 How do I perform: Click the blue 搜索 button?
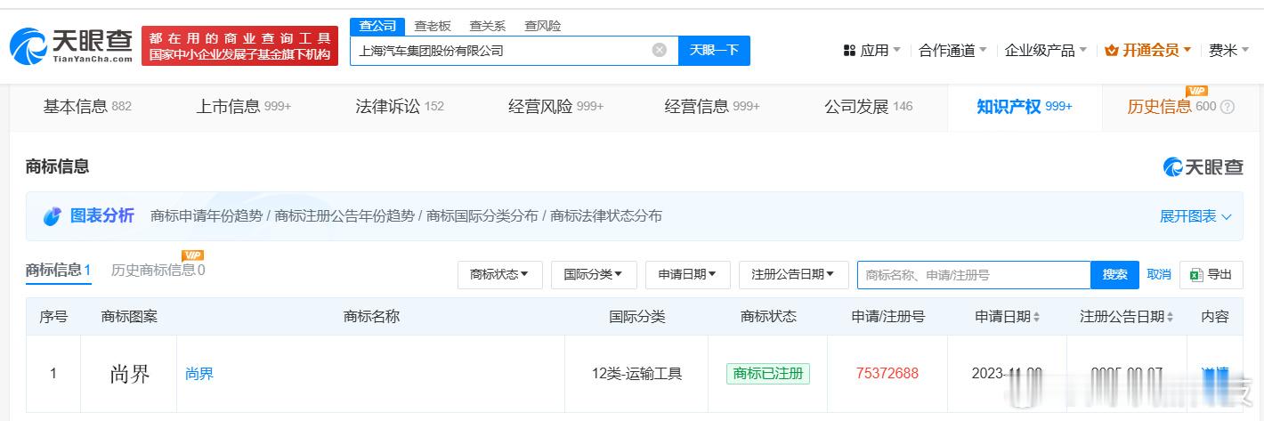[x=1115, y=275]
